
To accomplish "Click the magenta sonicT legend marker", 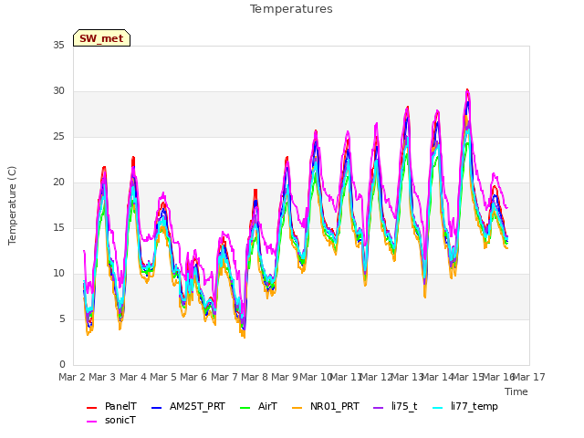I will pos(91,422).
